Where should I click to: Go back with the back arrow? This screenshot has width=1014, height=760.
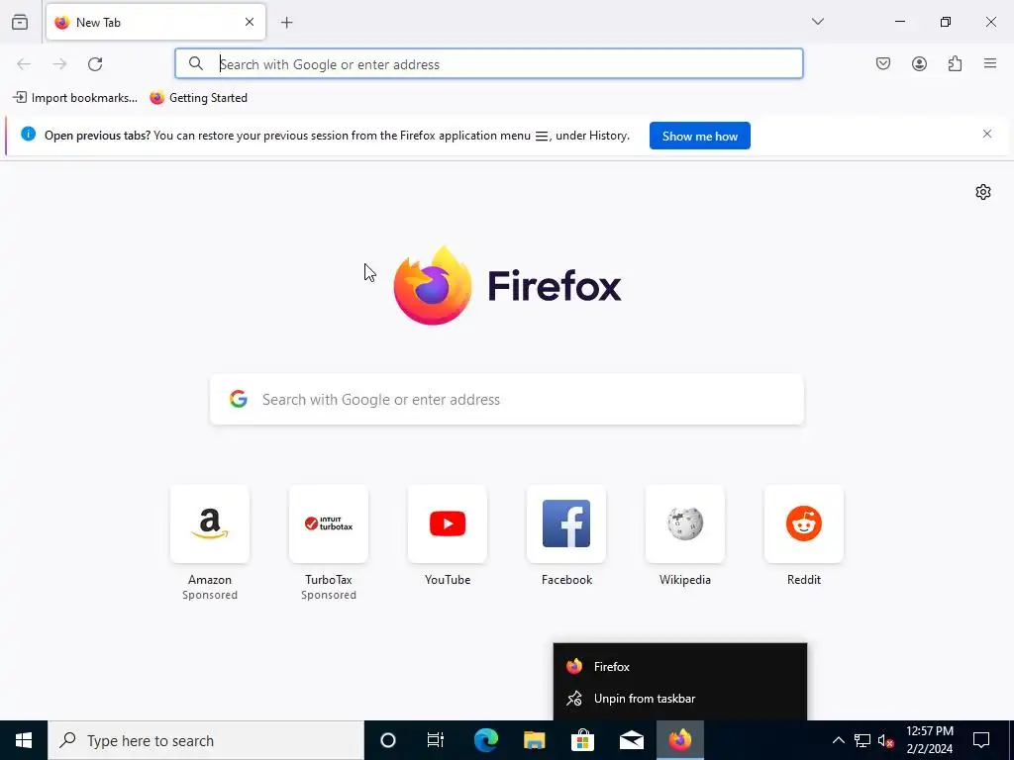click(x=24, y=64)
